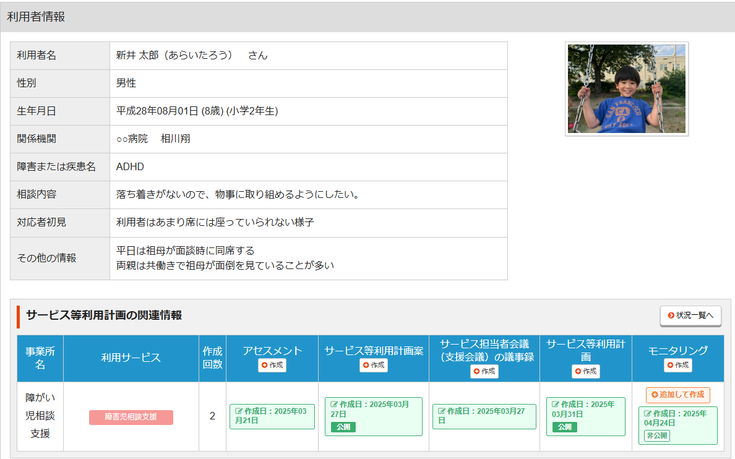The image size is (735, 459).
Task: Click first-impression text 利用者はあまり席には座っていられない様子
Action: [215, 222]
